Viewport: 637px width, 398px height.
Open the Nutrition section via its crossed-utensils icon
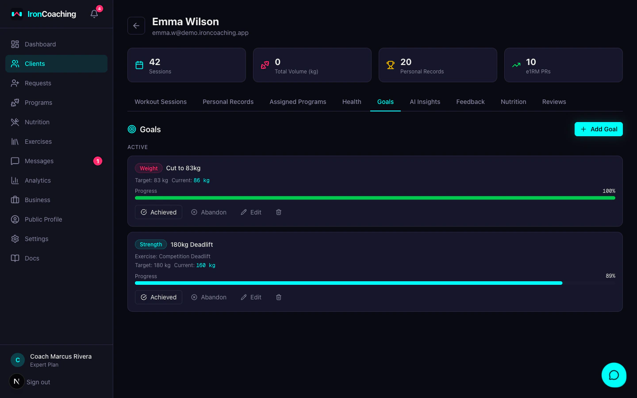tap(15, 122)
